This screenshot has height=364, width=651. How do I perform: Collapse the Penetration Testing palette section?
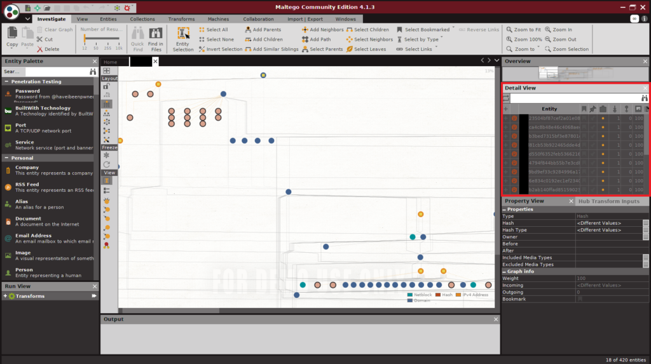tap(6, 82)
